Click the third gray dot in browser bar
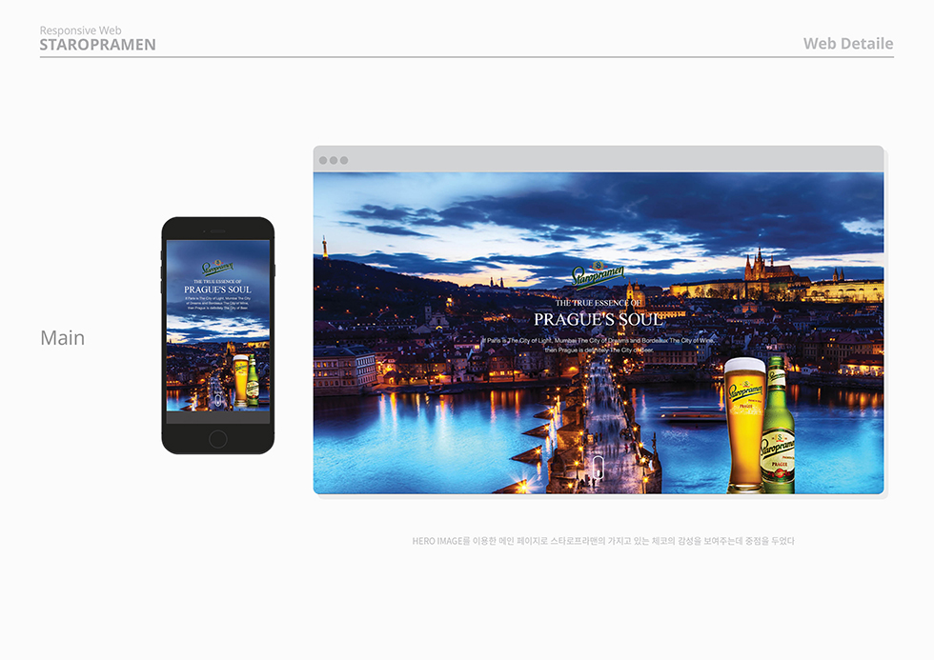The height and width of the screenshot is (660, 934). (344, 160)
